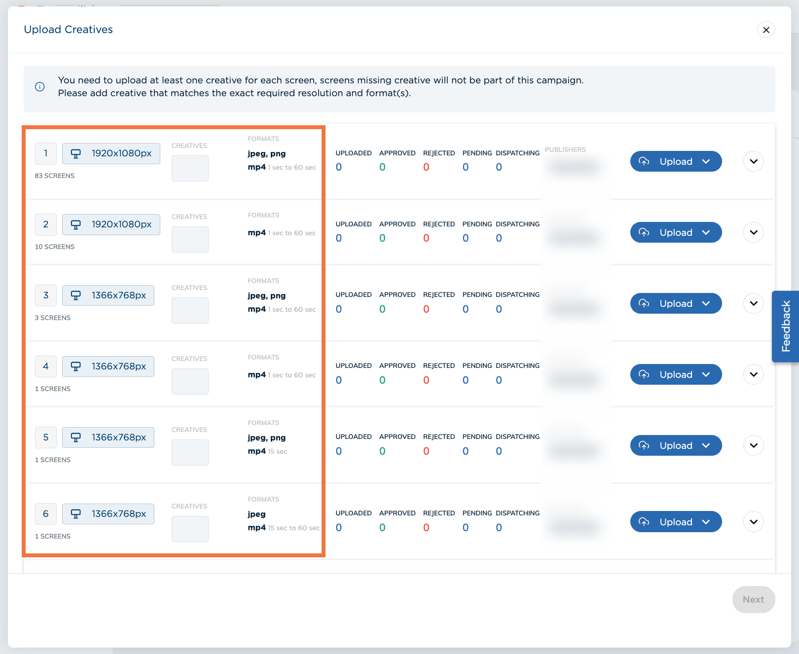Click the screen icon in row 2 resolution badge
799x654 pixels.
pos(75,224)
